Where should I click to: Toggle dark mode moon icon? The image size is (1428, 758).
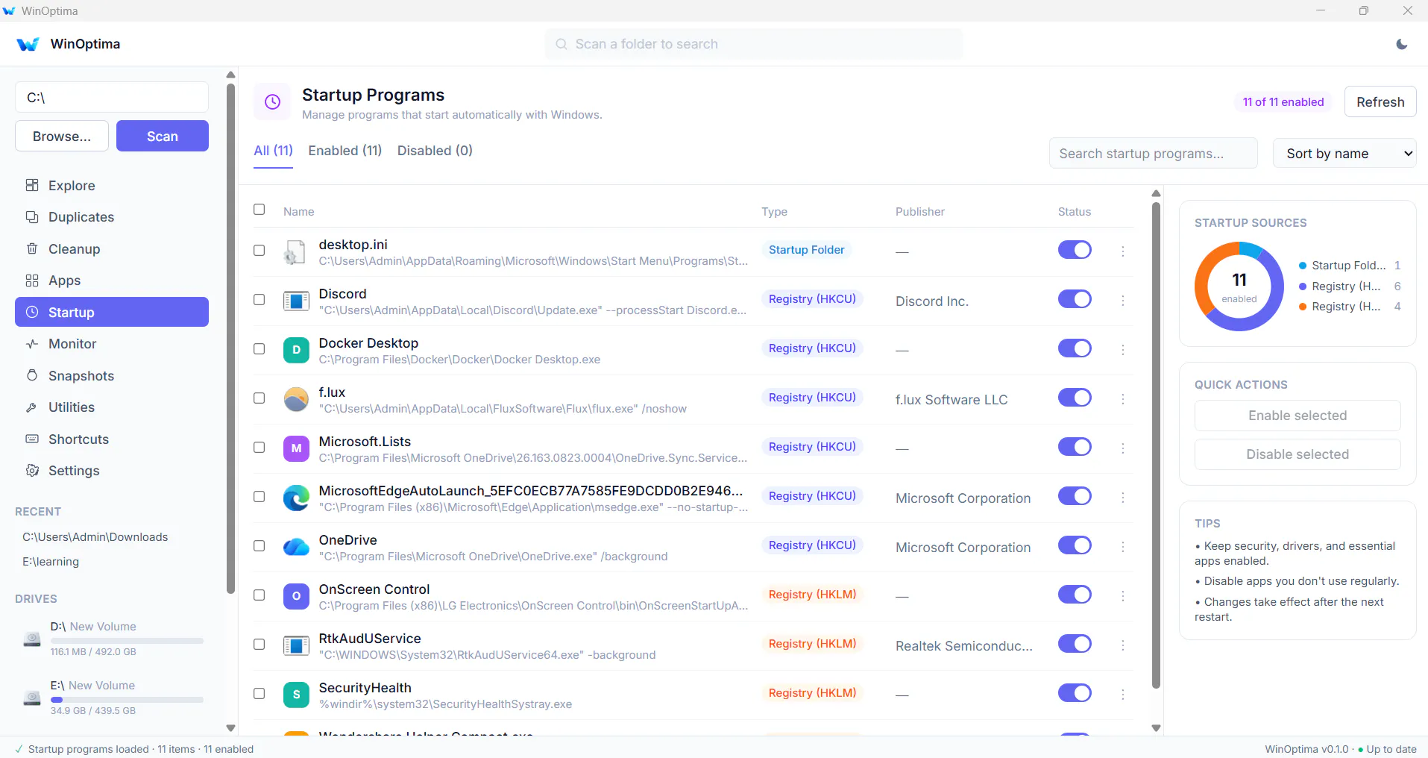click(1401, 44)
